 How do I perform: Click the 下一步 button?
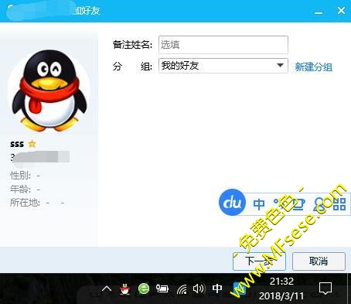[x=259, y=261]
